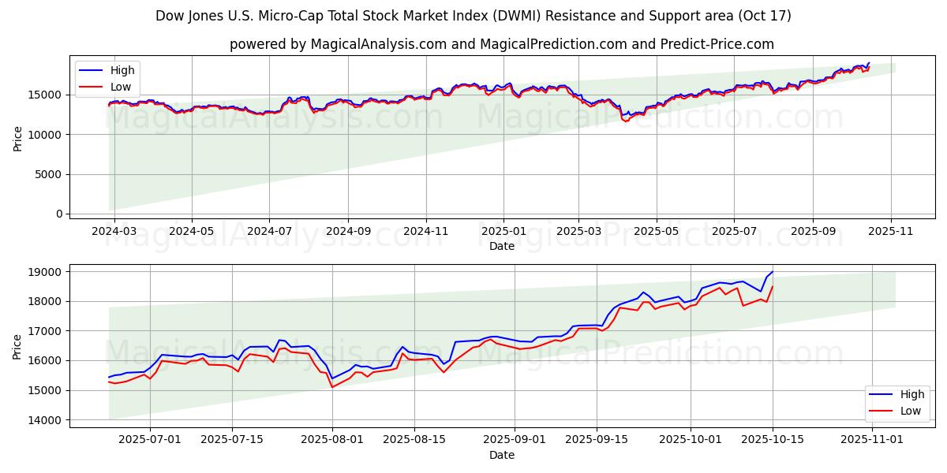
Task: Click the Price axis label of top chart
Action: pos(17,137)
